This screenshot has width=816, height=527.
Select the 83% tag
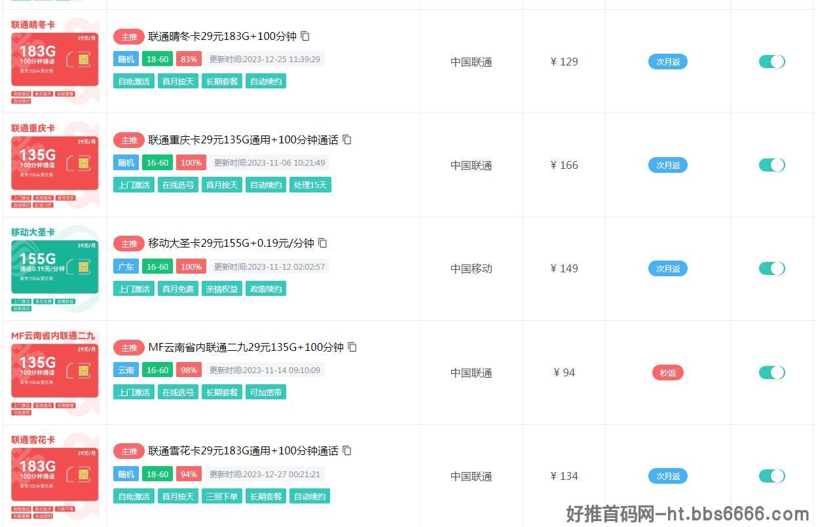point(189,59)
